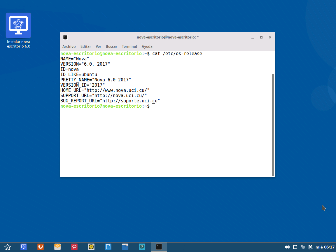Screen dimensions: 336x252
Task: Open the Instalar nova escritorio 6.0 desktop icon
Action: (x=18, y=30)
